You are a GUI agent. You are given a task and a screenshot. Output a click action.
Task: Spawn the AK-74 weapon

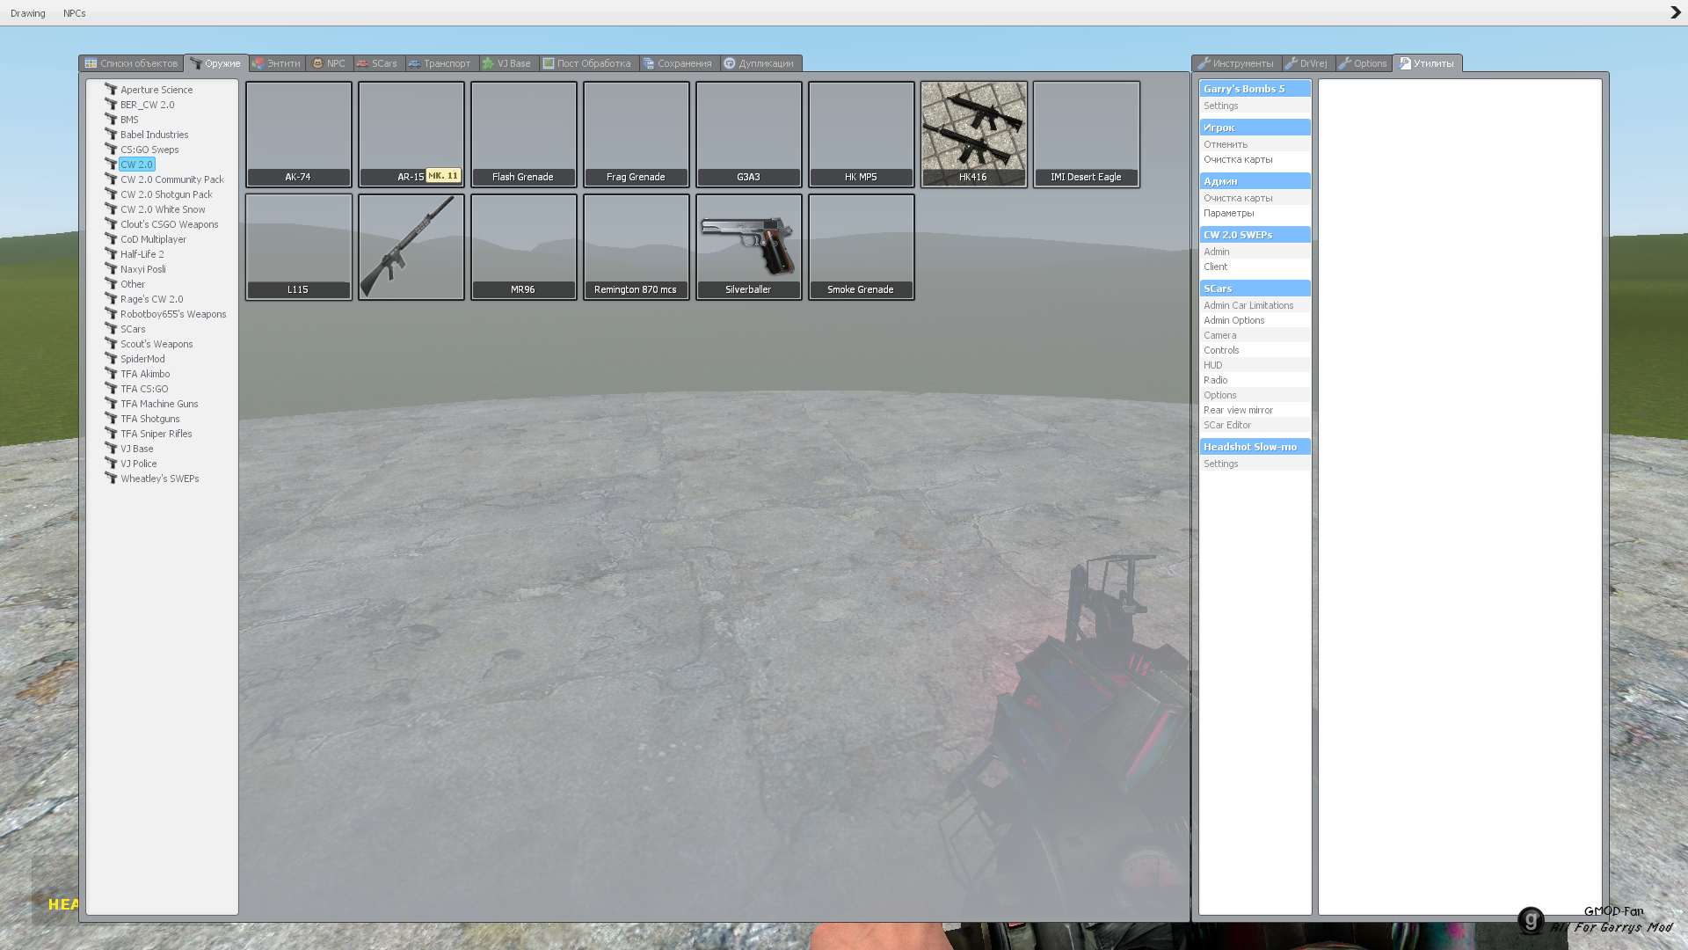coord(298,134)
